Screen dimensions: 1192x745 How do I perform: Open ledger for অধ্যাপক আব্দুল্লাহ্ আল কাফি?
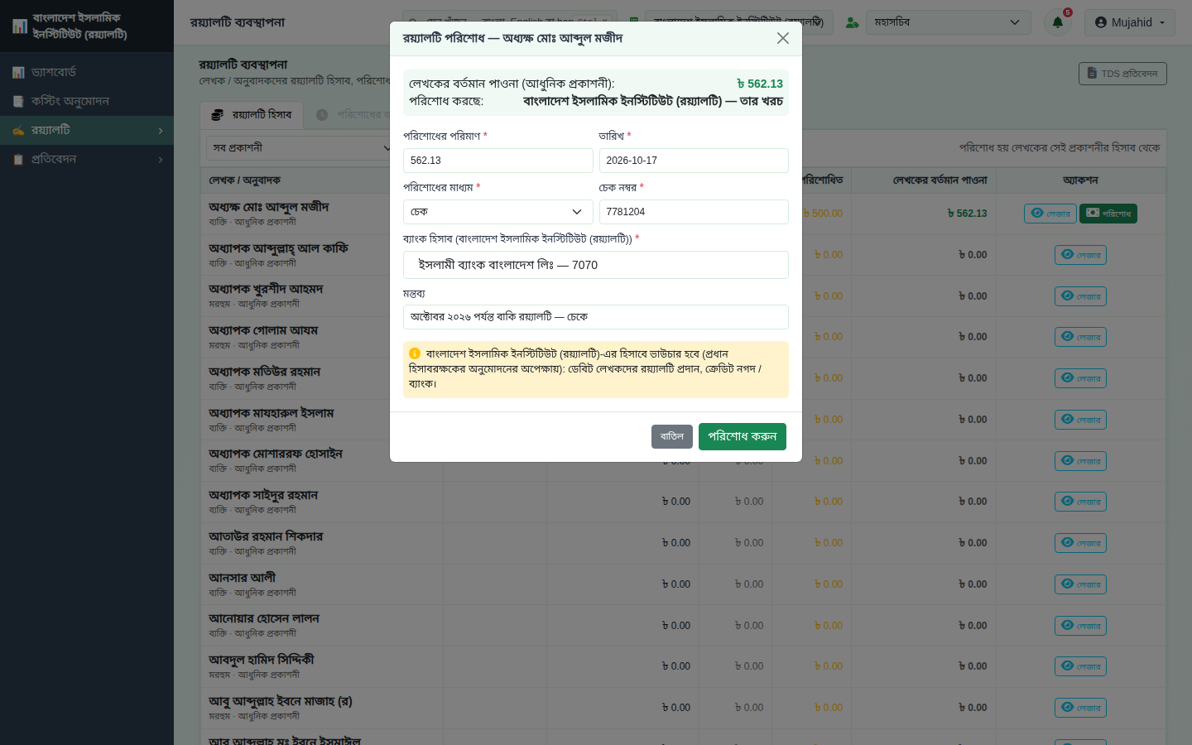click(1080, 255)
